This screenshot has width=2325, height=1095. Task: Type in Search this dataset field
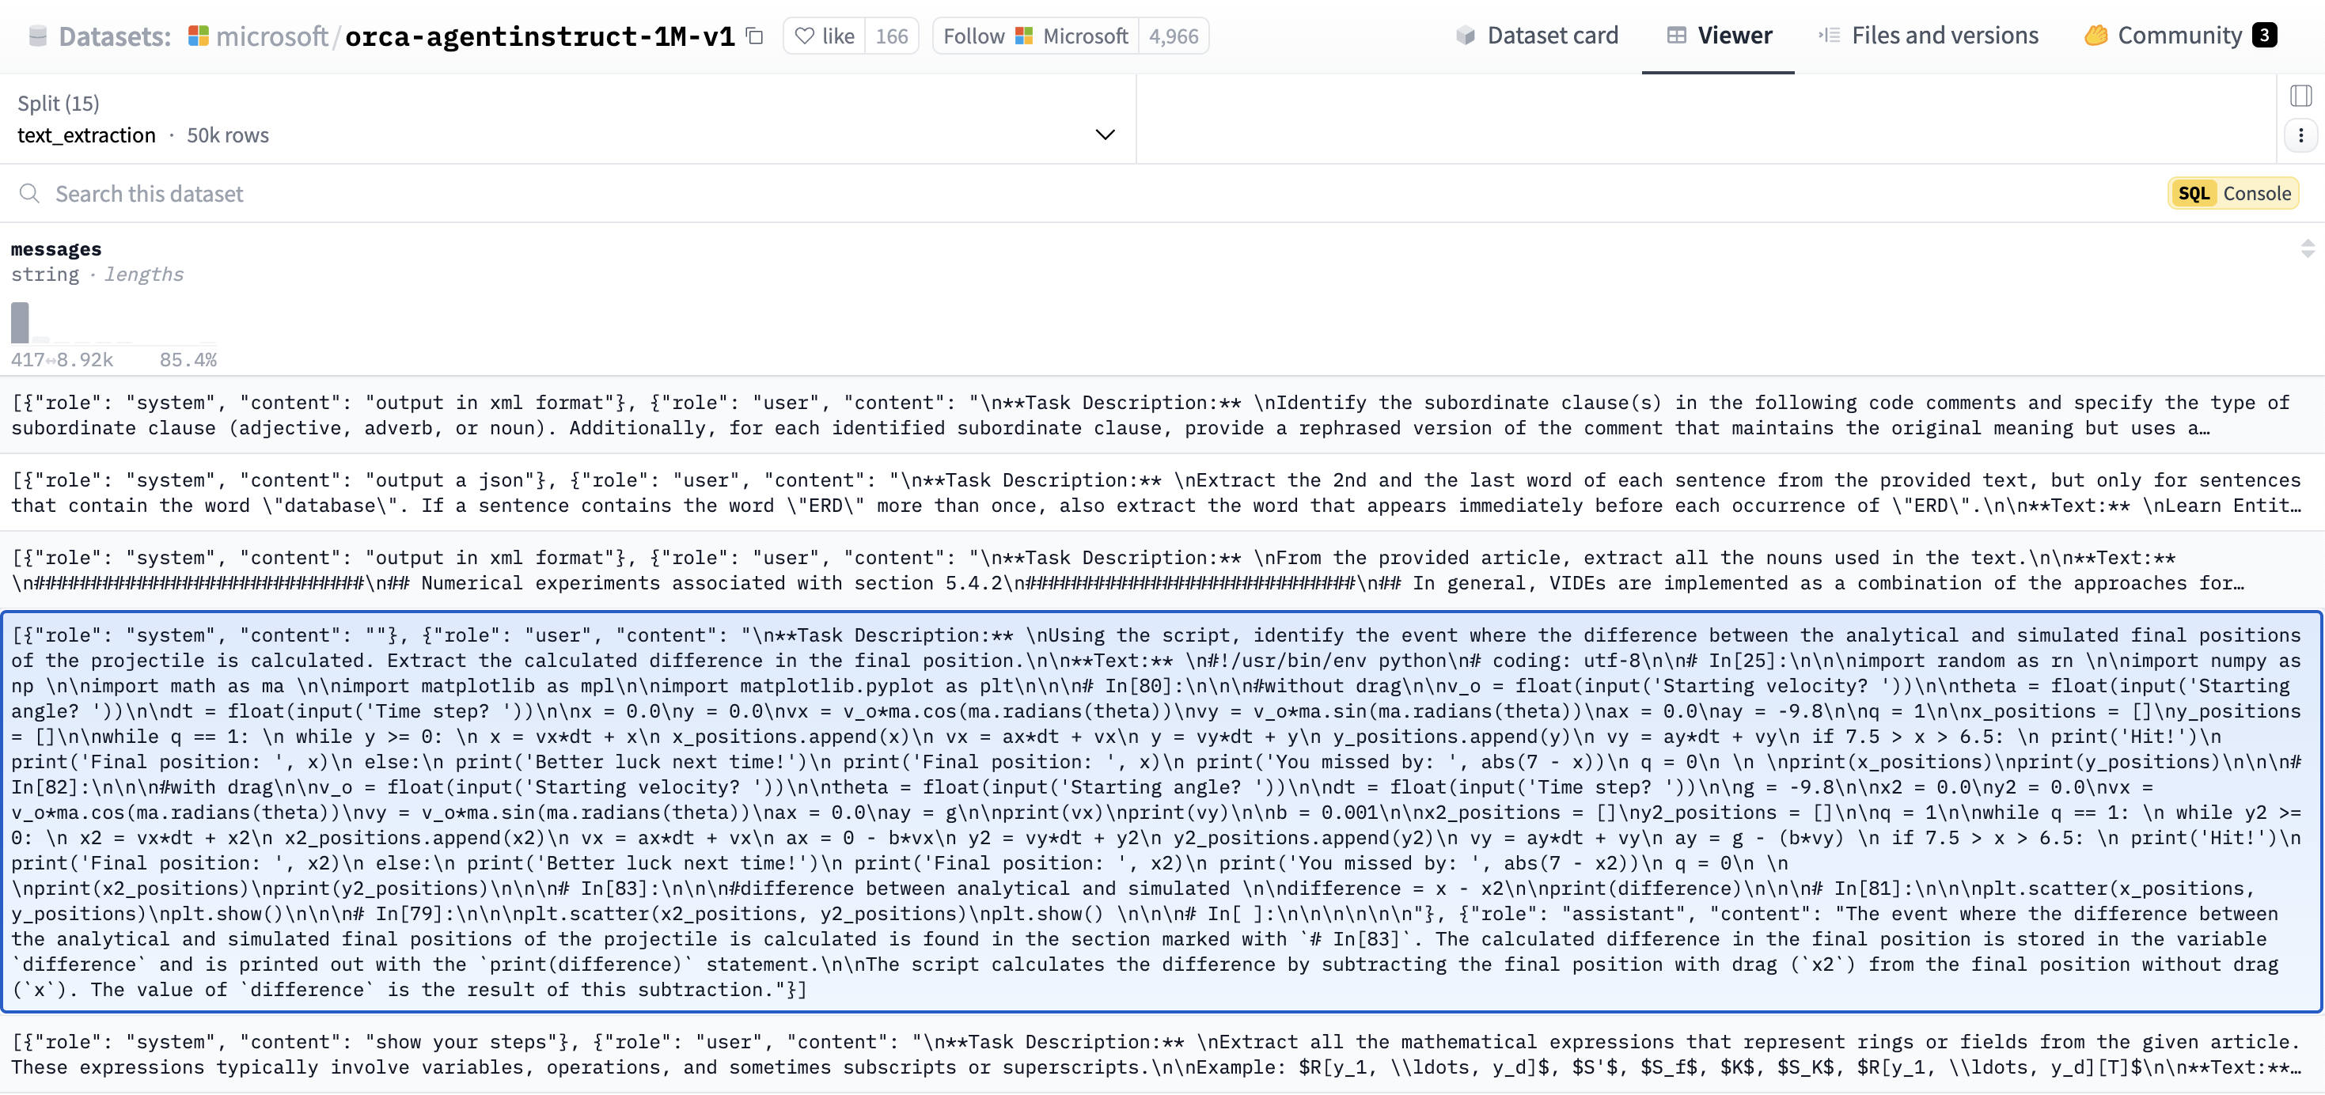[x=541, y=194]
